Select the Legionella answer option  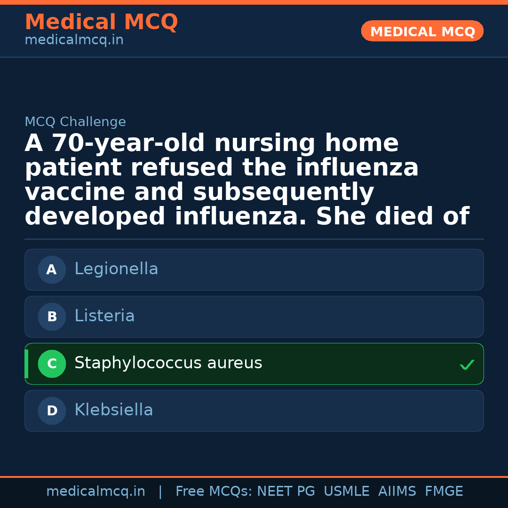[116, 269]
